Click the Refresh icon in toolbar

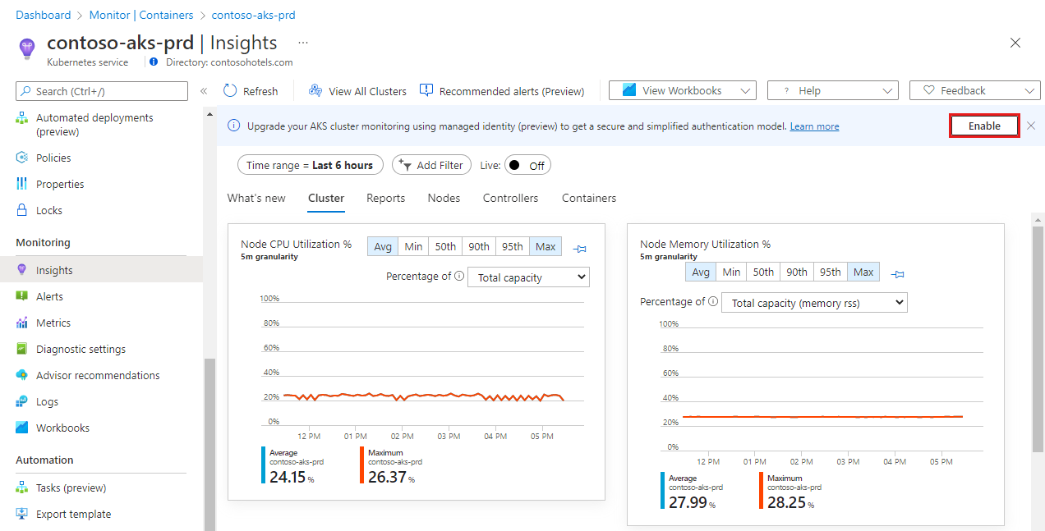click(230, 91)
